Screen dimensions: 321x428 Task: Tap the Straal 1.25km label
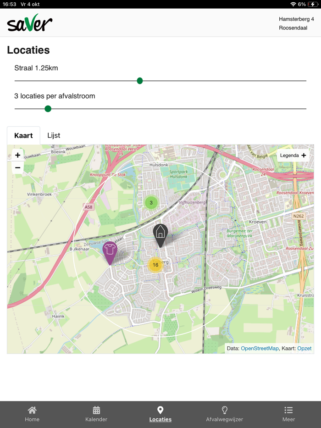tap(36, 68)
